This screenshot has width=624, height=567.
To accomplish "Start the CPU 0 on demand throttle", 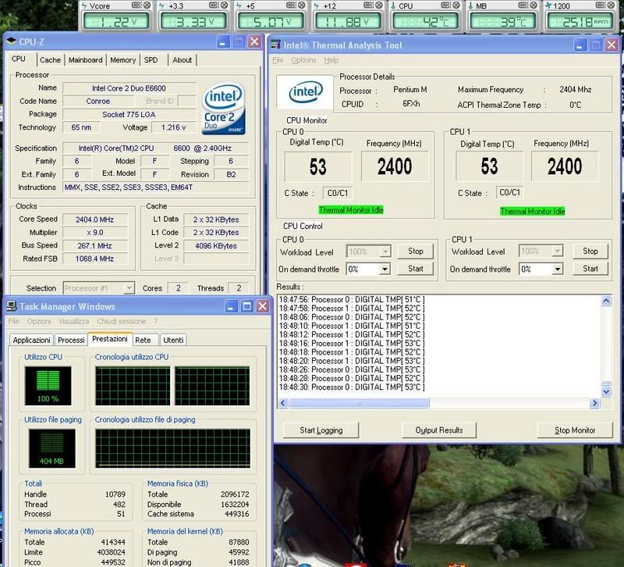I will click(x=416, y=269).
